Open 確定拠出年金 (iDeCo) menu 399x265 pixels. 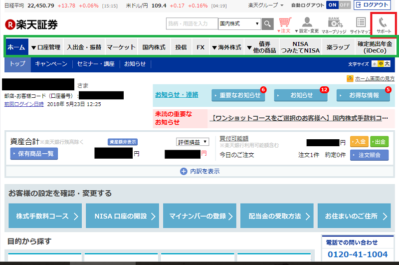[375, 47]
